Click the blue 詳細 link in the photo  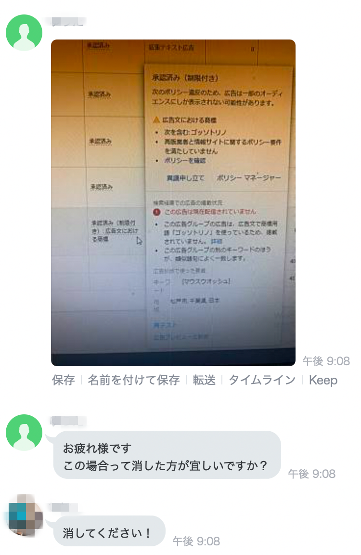point(217,241)
